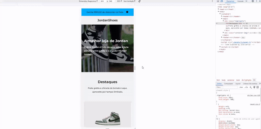Open DevTools three-dot customize menu
The image size is (261, 129).
point(256,1)
